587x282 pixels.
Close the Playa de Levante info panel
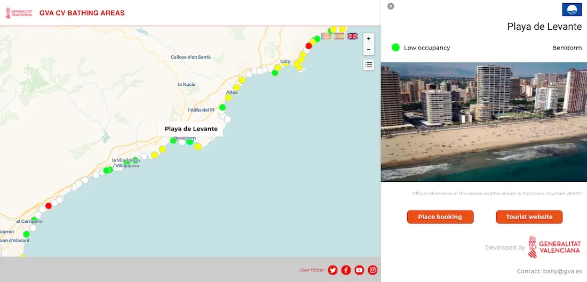tap(391, 6)
